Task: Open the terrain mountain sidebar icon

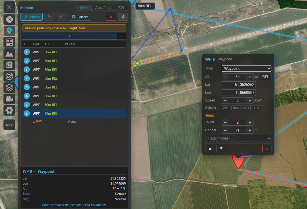Action: (9, 54)
